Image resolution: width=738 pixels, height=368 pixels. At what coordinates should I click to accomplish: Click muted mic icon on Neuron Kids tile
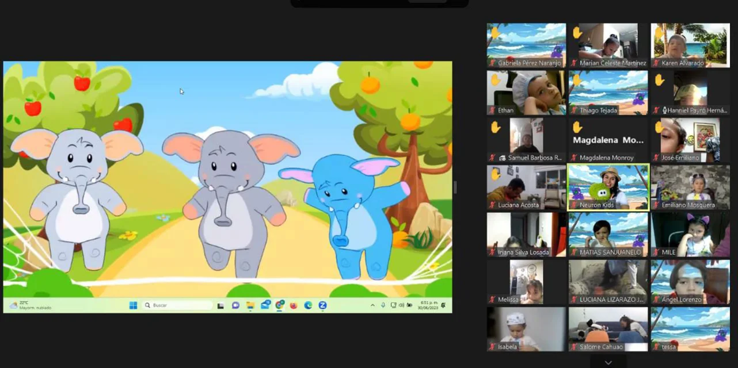(574, 205)
